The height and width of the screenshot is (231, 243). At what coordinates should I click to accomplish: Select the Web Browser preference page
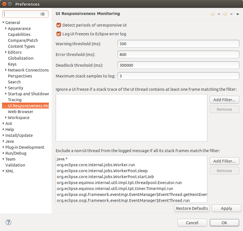click(x=20, y=112)
